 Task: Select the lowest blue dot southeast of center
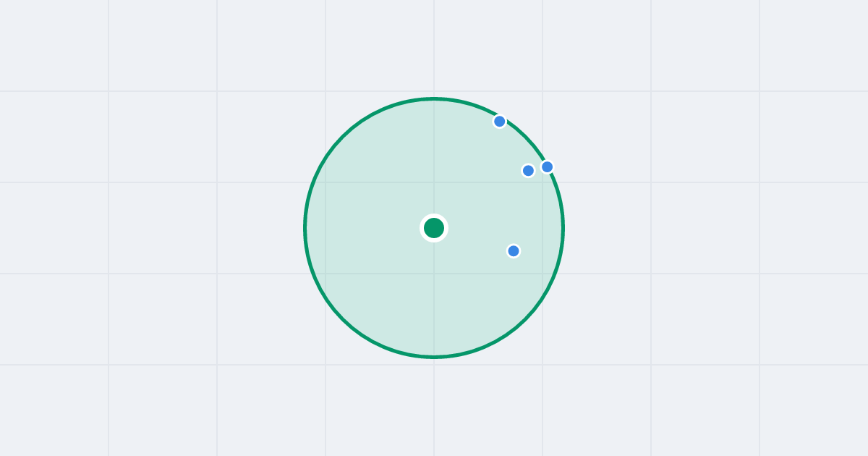click(514, 251)
